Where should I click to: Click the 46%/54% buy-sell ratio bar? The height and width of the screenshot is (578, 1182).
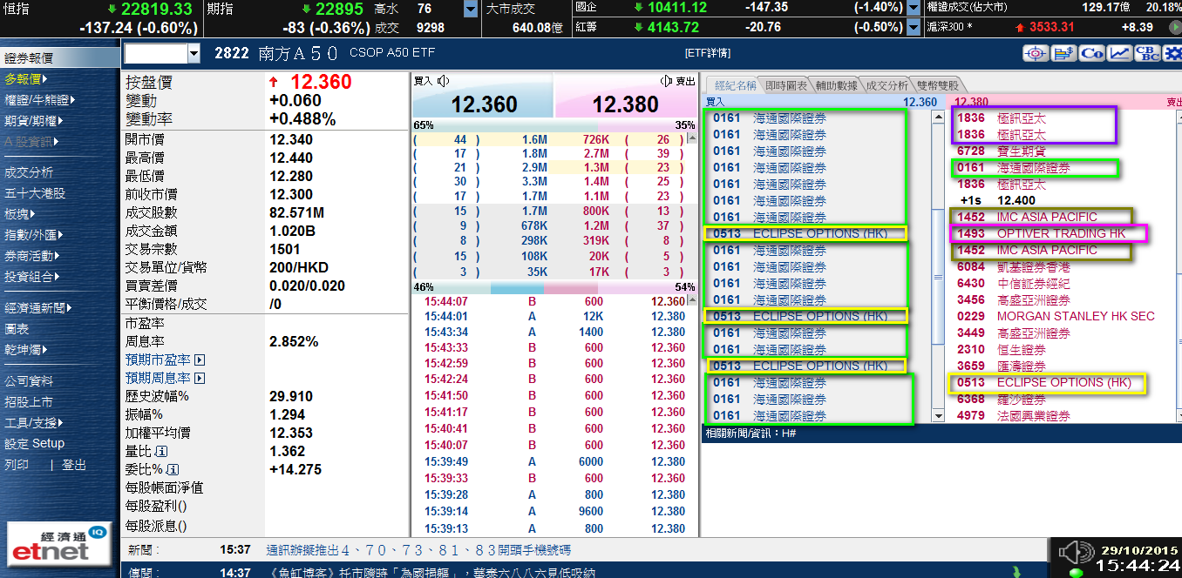[554, 287]
